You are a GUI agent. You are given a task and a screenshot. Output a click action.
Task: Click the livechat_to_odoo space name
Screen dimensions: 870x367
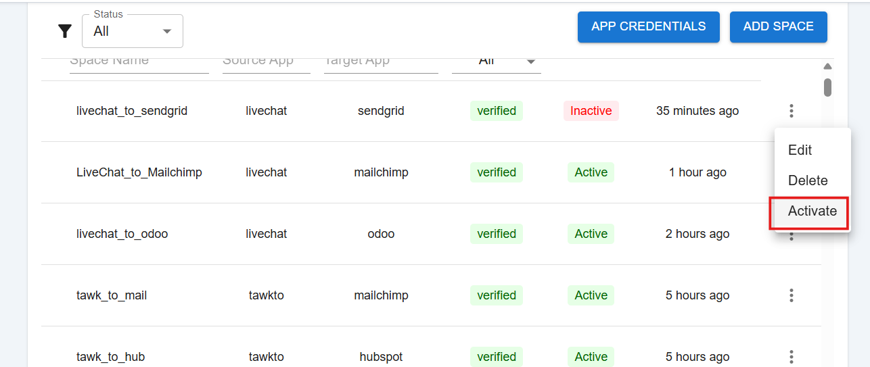click(122, 234)
